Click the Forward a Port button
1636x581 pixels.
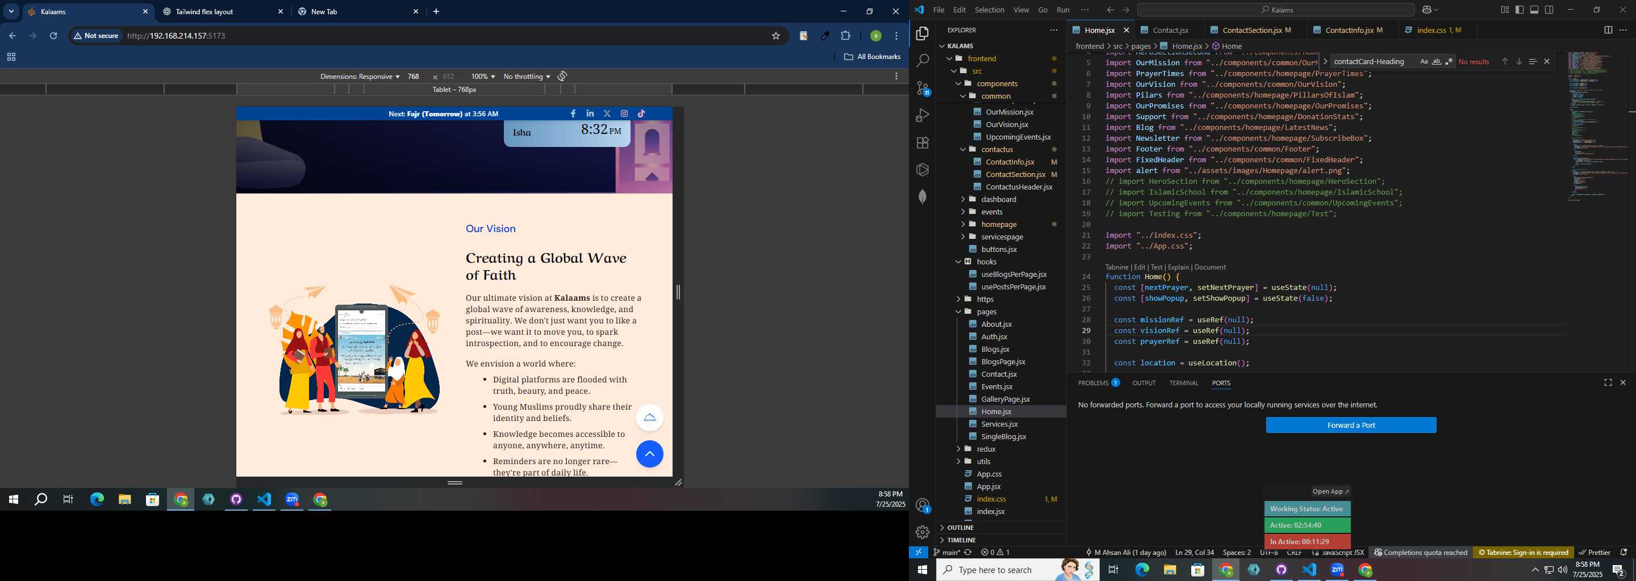pos(1351,425)
